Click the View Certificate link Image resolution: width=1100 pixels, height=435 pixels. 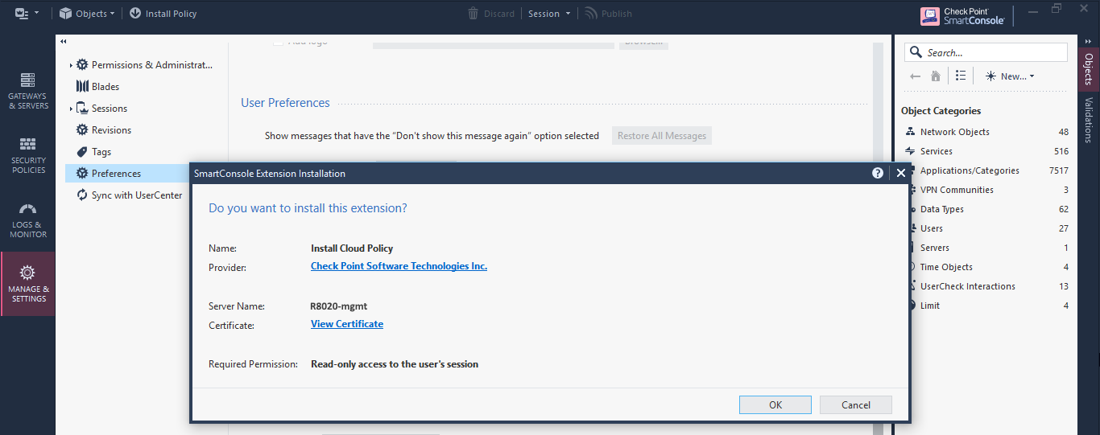(347, 324)
